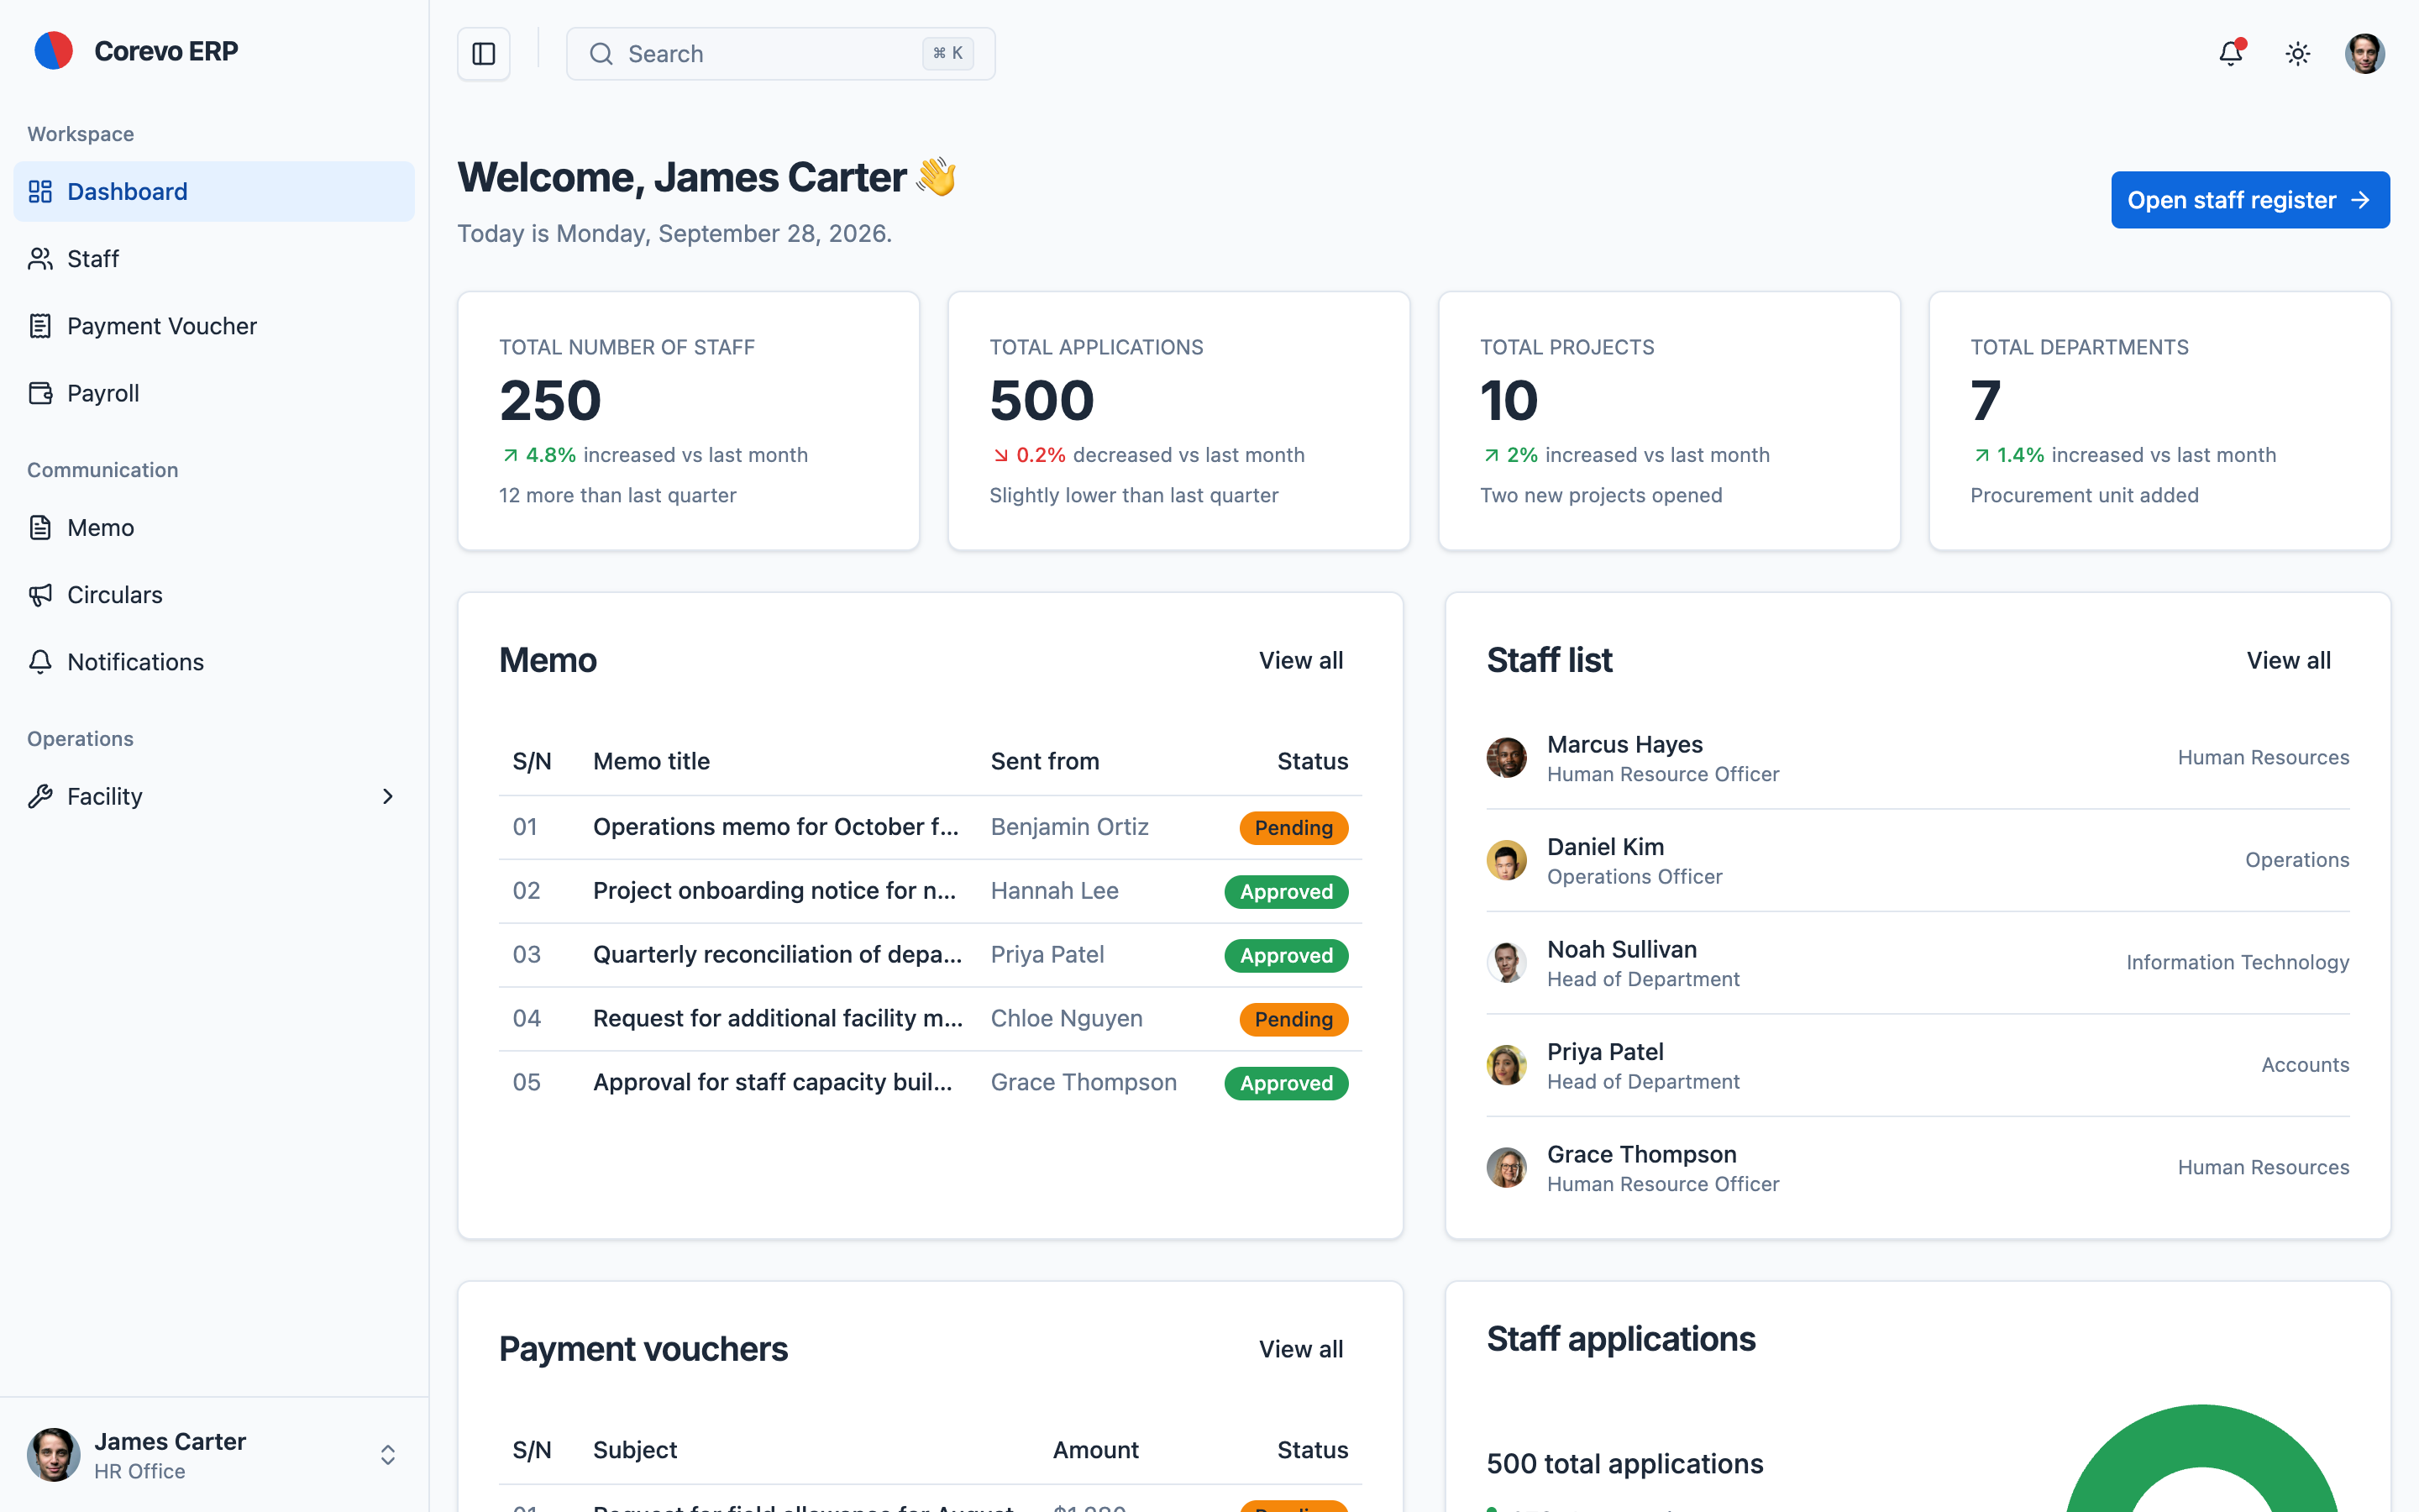
Task: Click the Circulars megaphone icon
Action: [40, 595]
